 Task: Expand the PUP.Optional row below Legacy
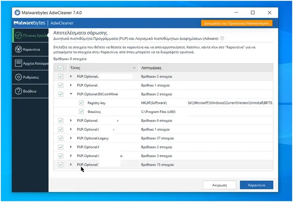[x=71, y=147]
